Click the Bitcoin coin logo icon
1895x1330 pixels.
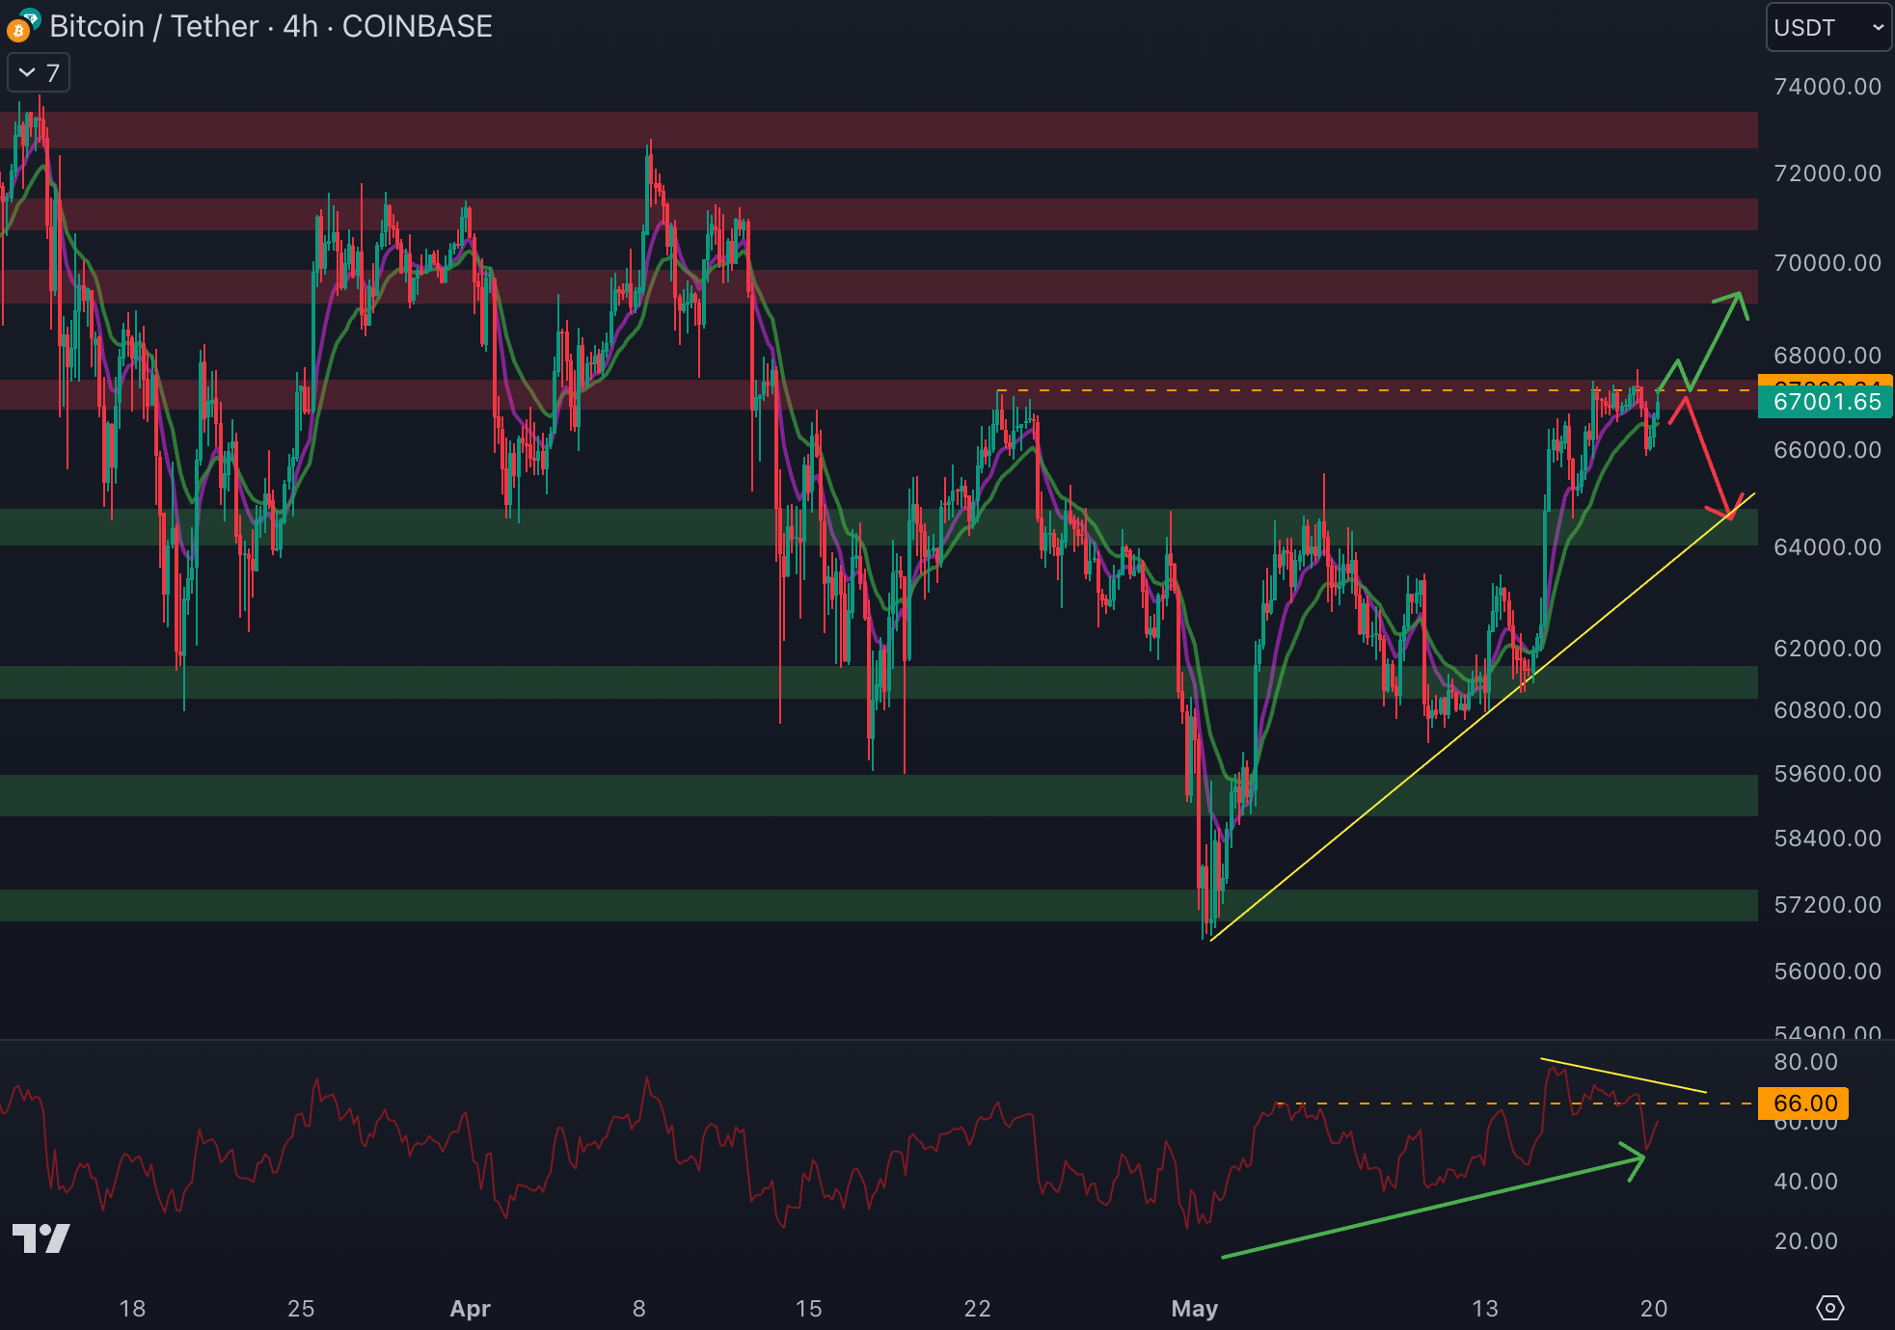(x=19, y=29)
